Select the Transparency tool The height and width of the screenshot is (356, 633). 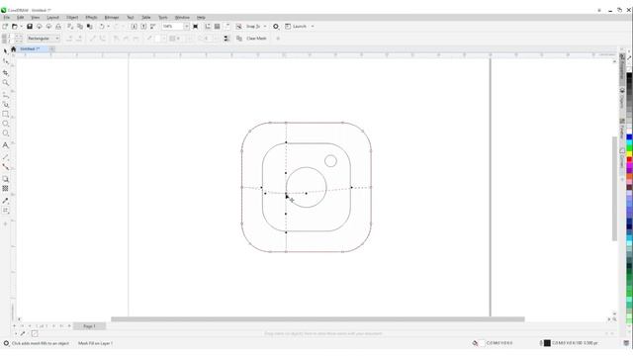tap(5, 189)
